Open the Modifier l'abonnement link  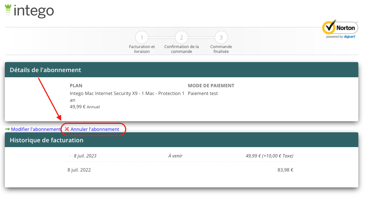pyautogui.click(x=36, y=129)
